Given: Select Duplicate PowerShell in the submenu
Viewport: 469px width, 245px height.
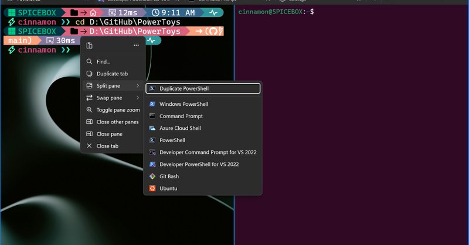Looking at the screenshot, I should [203, 88].
